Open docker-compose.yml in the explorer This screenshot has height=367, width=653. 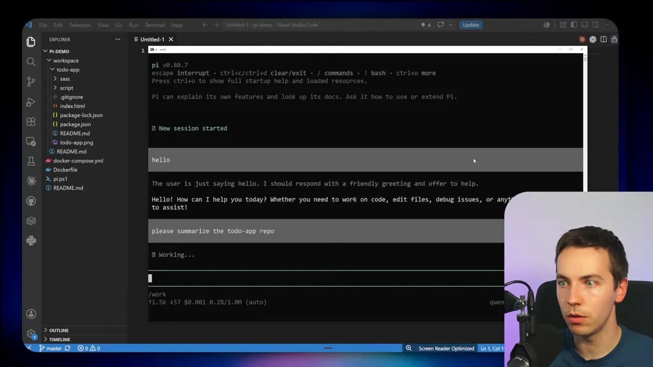point(78,161)
